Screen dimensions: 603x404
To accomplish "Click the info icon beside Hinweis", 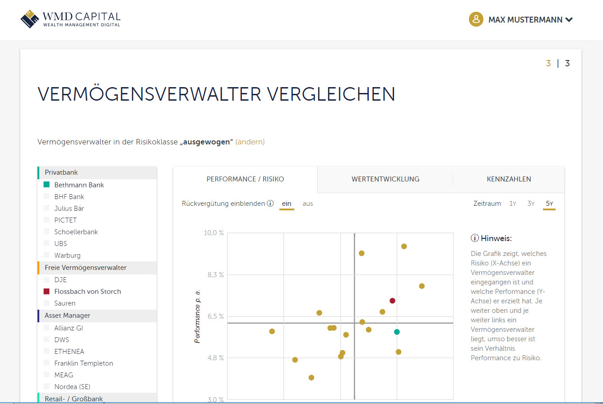I will coord(474,238).
